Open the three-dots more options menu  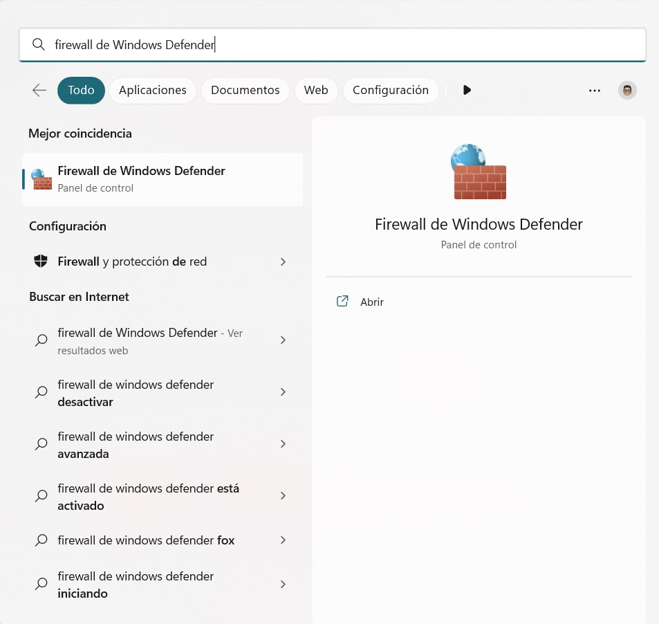pos(595,91)
